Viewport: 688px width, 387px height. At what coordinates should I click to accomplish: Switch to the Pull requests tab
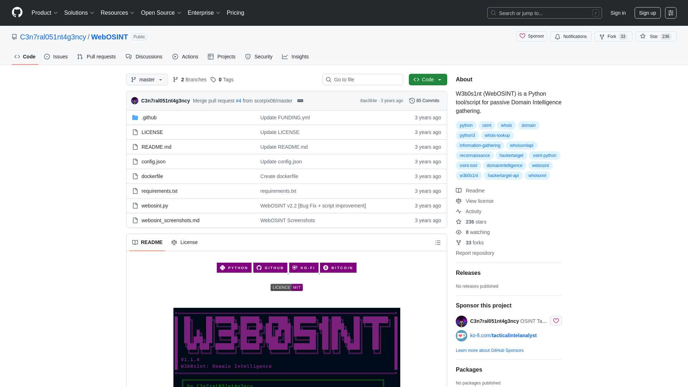pos(96,57)
